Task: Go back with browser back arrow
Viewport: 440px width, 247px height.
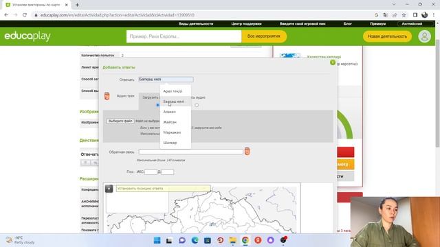Action: click(x=6, y=15)
